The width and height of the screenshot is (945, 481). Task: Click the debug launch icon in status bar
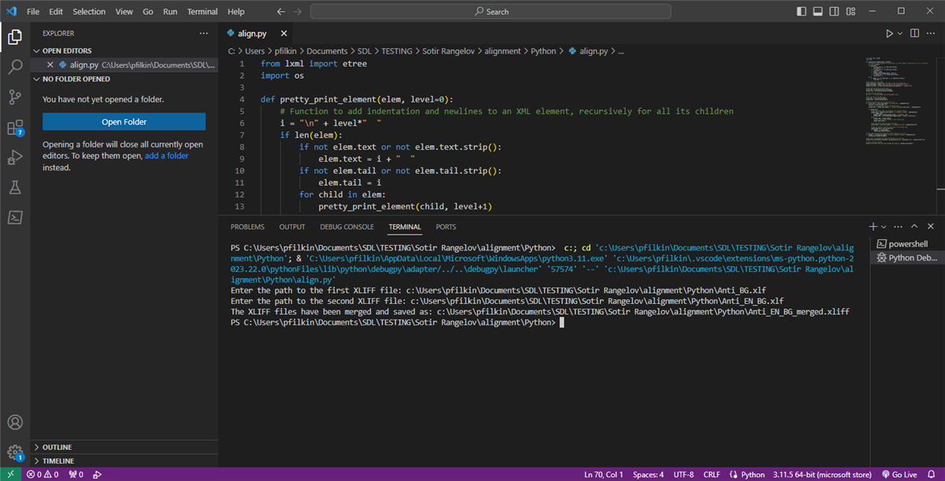98,475
